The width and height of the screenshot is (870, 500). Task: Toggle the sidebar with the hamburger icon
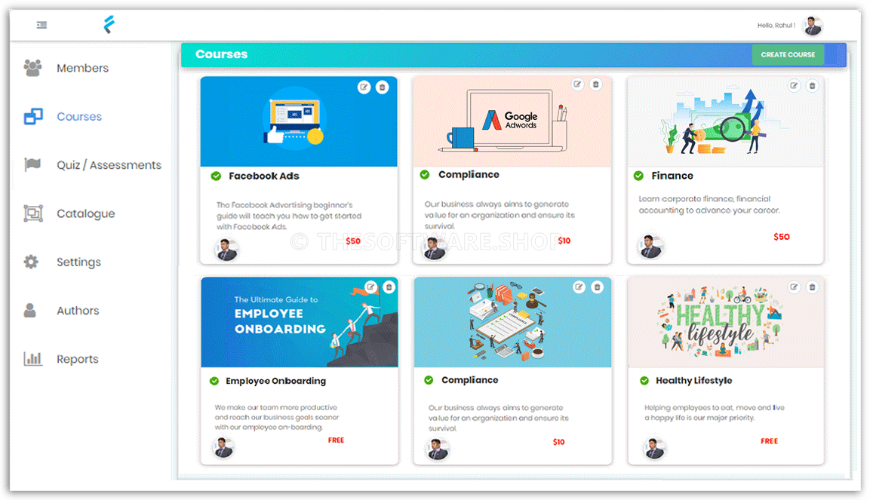[x=42, y=25]
